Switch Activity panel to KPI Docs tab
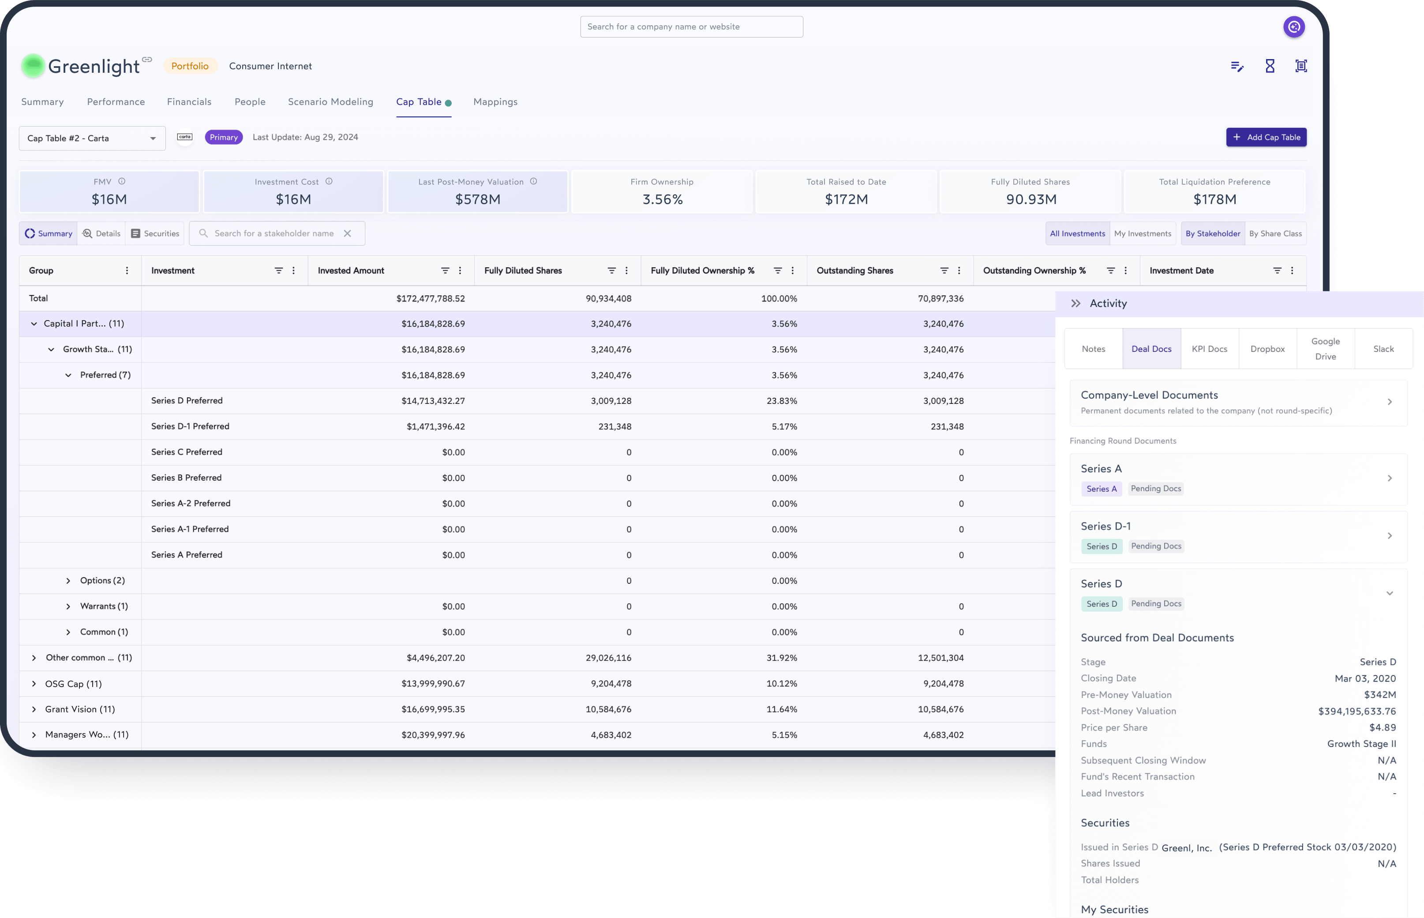The width and height of the screenshot is (1424, 918). click(x=1209, y=349)
